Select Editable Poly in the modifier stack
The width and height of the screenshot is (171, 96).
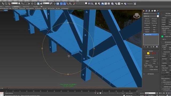151,34
